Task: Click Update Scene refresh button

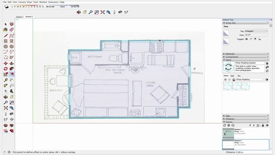Action: [x=224, y=125]
